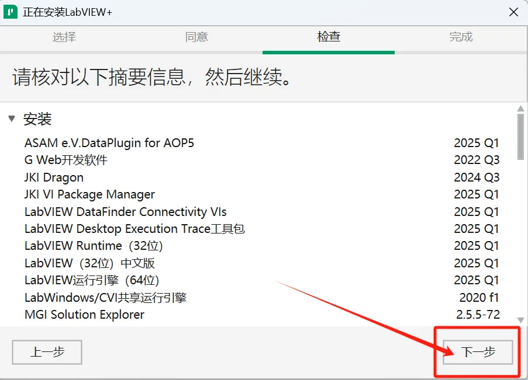Select the G Web开发软件 entry
Viewport: 528px width, 380px height.
(x=261, y=160)
